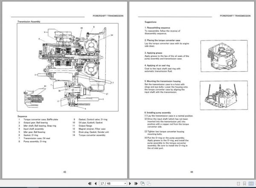The image size is (256, 188).
Task: Click 'Idler shaft, Ball bearing, Snap ring' item
Action: (40, 126)
